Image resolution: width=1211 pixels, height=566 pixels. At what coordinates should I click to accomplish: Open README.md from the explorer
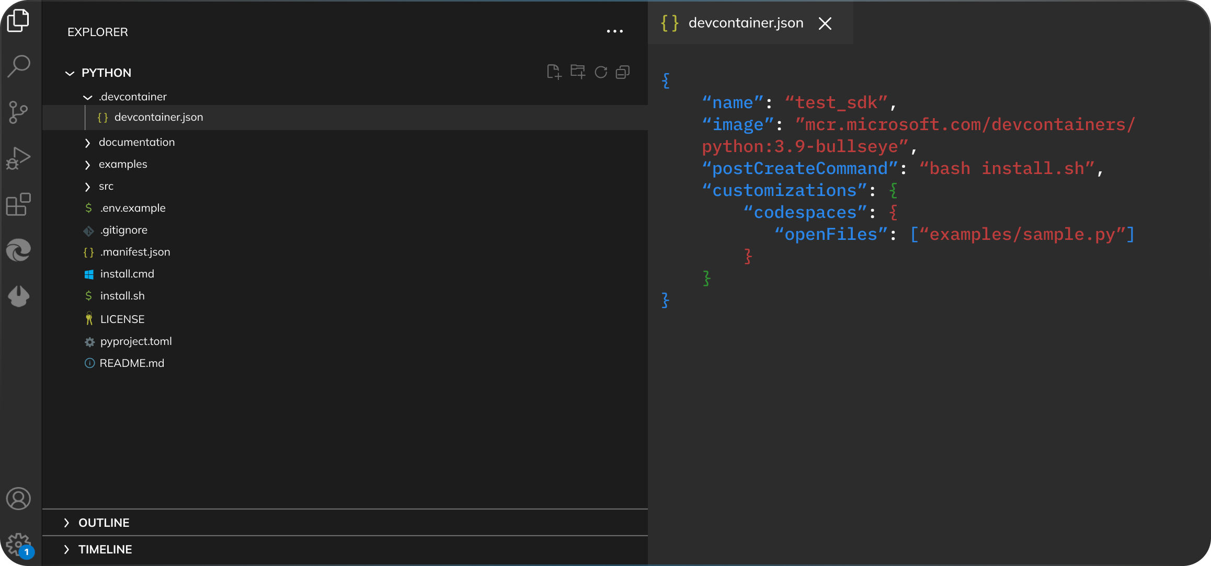[132, 363]
